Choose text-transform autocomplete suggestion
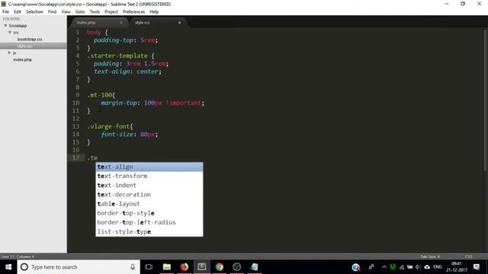Viewport: 488px width, 274px height. coord(149,176)
